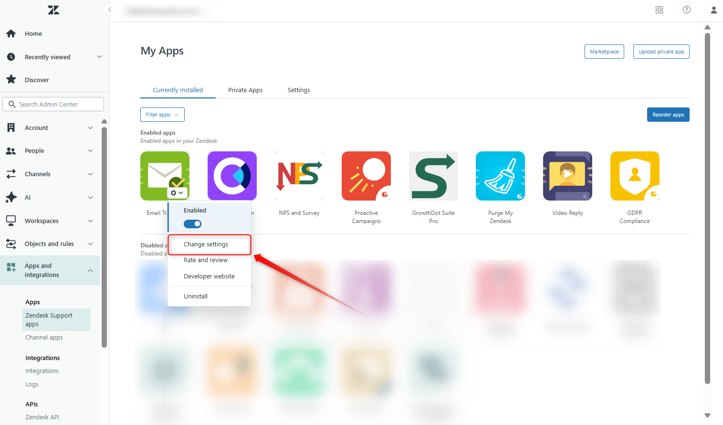Open the help question mark icon
This screenshot has width=723, height=425.
click(x=687, y=10)
